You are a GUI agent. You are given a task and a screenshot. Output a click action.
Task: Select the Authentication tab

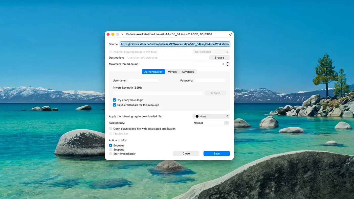(x=153, y=72)
